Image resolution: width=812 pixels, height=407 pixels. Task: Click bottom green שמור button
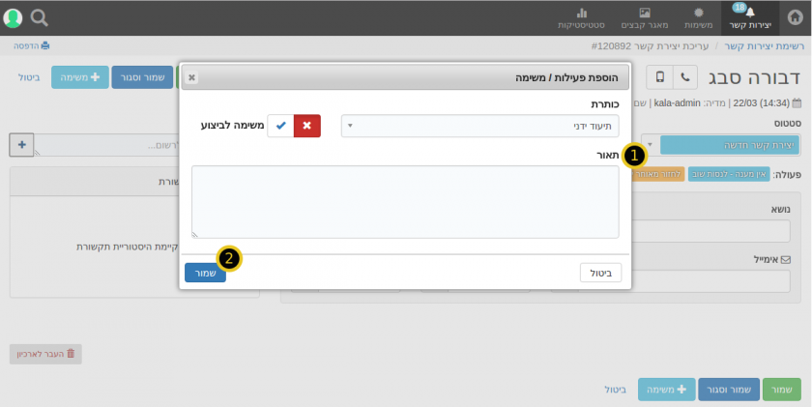[781, 390]
